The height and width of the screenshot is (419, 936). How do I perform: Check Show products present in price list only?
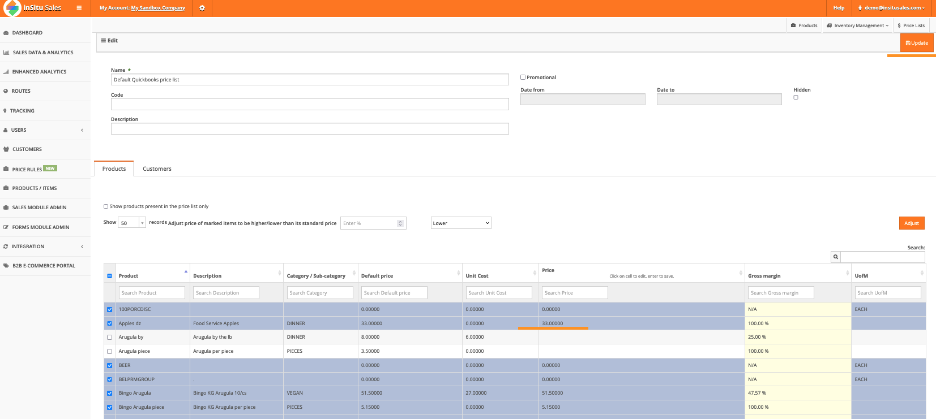click(106, 206)
